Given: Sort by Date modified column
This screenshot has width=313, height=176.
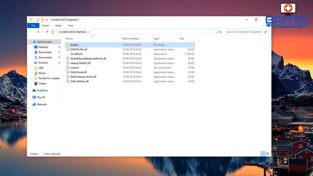Looking at the screenshot, I should coord(131,39).
